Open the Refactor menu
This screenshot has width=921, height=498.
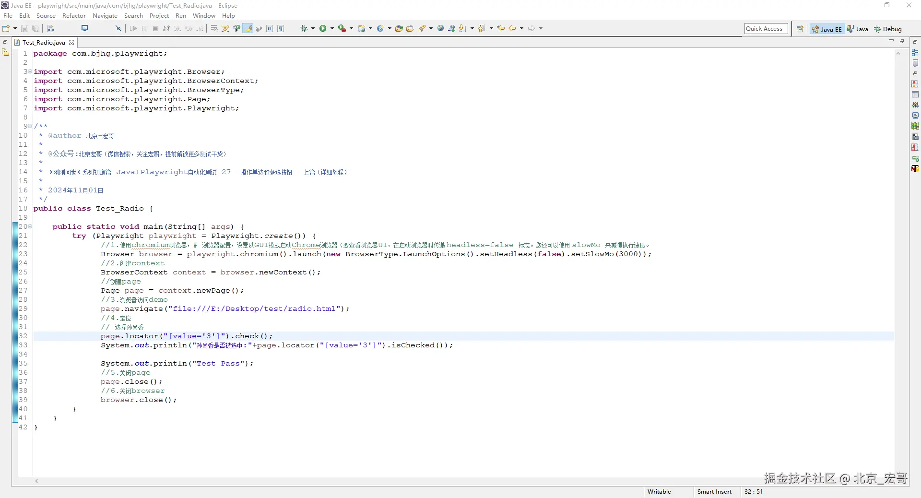[x=74, y=16]
